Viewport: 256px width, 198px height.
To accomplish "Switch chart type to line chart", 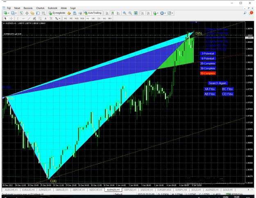I will (118, 13).
